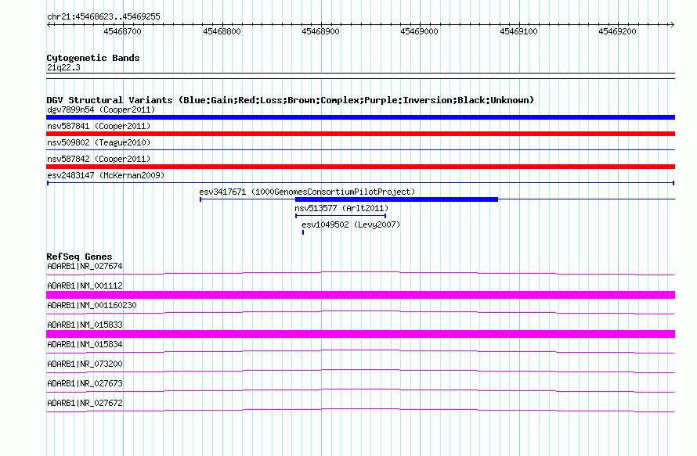This screenshot has height=456, width=697.
Task: Click the 45469100 ruler position label
Action: pos(518,31)
